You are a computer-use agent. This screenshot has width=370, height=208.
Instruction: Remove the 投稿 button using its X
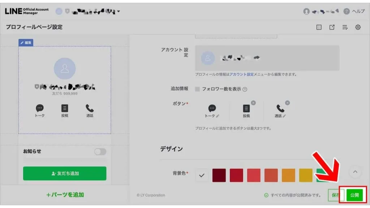click(x=253, y=103)
